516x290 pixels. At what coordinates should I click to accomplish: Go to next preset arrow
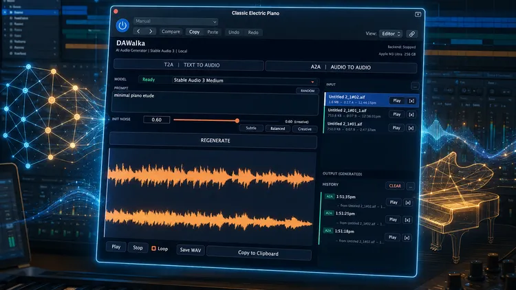151,32
